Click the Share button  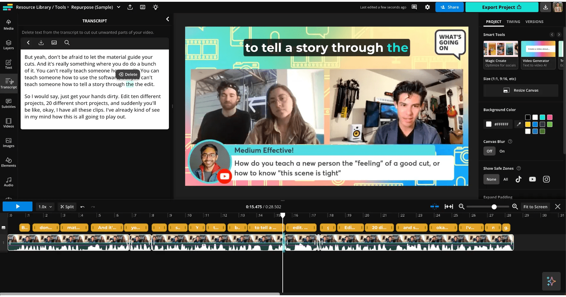[450, 7]
